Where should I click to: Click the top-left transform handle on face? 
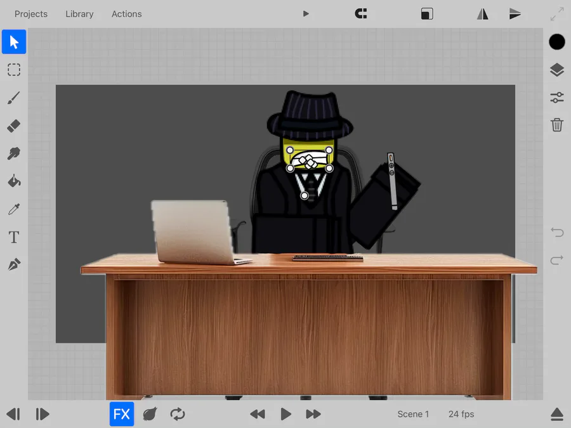pyautogui.click(x=290, y=150)
